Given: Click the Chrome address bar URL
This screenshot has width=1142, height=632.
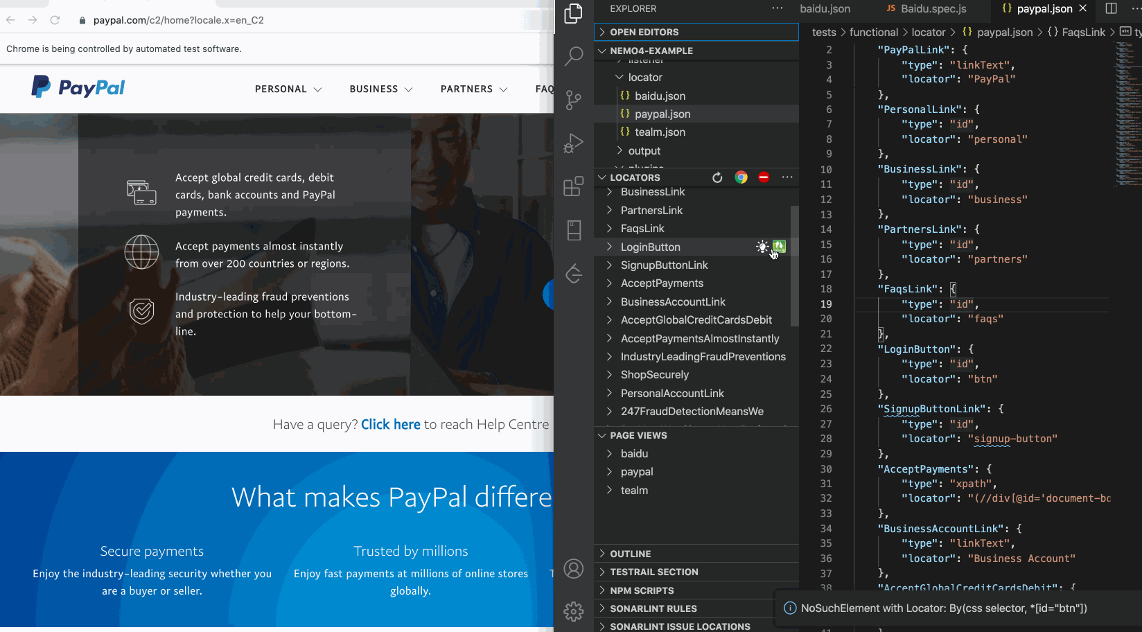Looking at the screenshot, I should pos(179,20).
